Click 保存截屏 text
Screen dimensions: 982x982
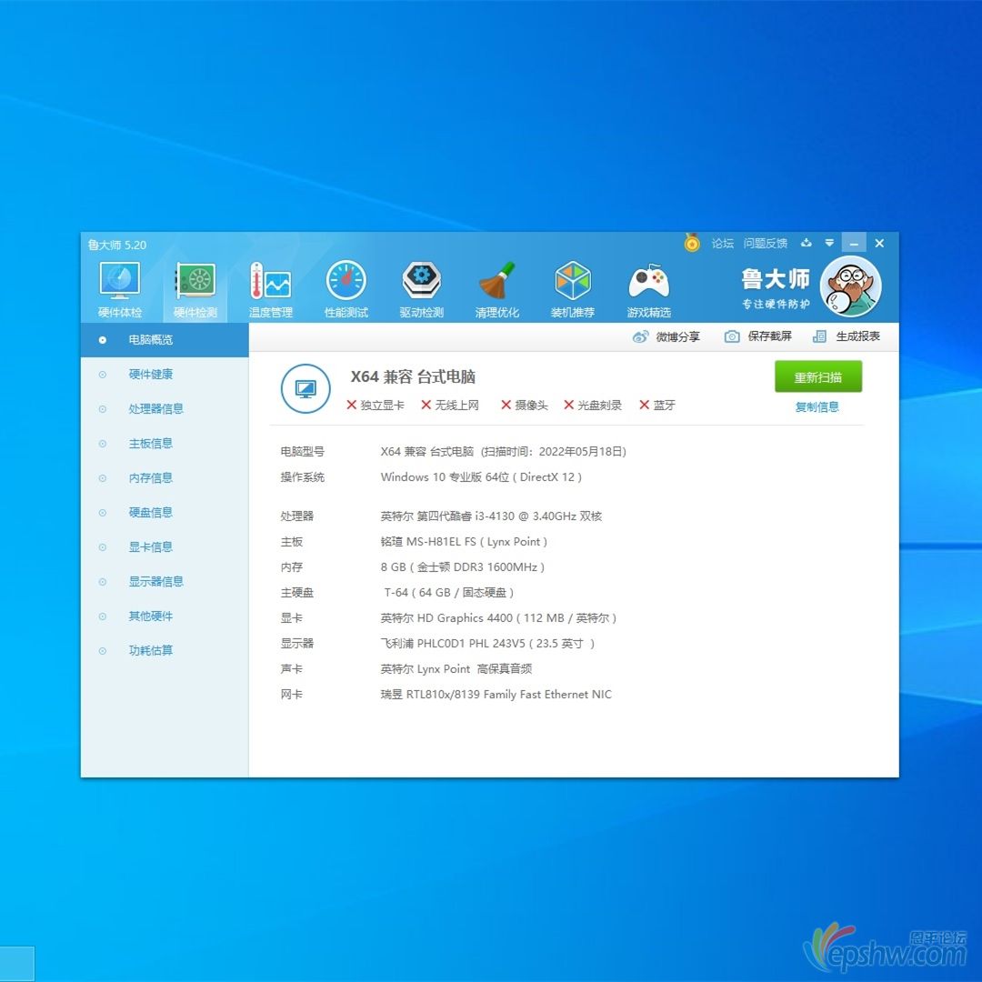770,336
